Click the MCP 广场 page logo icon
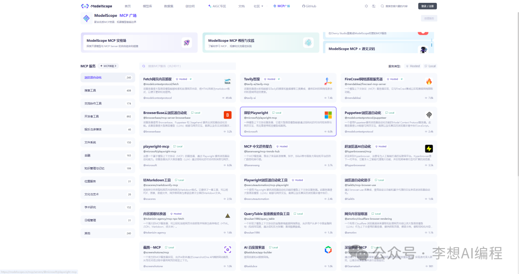The image size is (519, 274). click(86, 18)
